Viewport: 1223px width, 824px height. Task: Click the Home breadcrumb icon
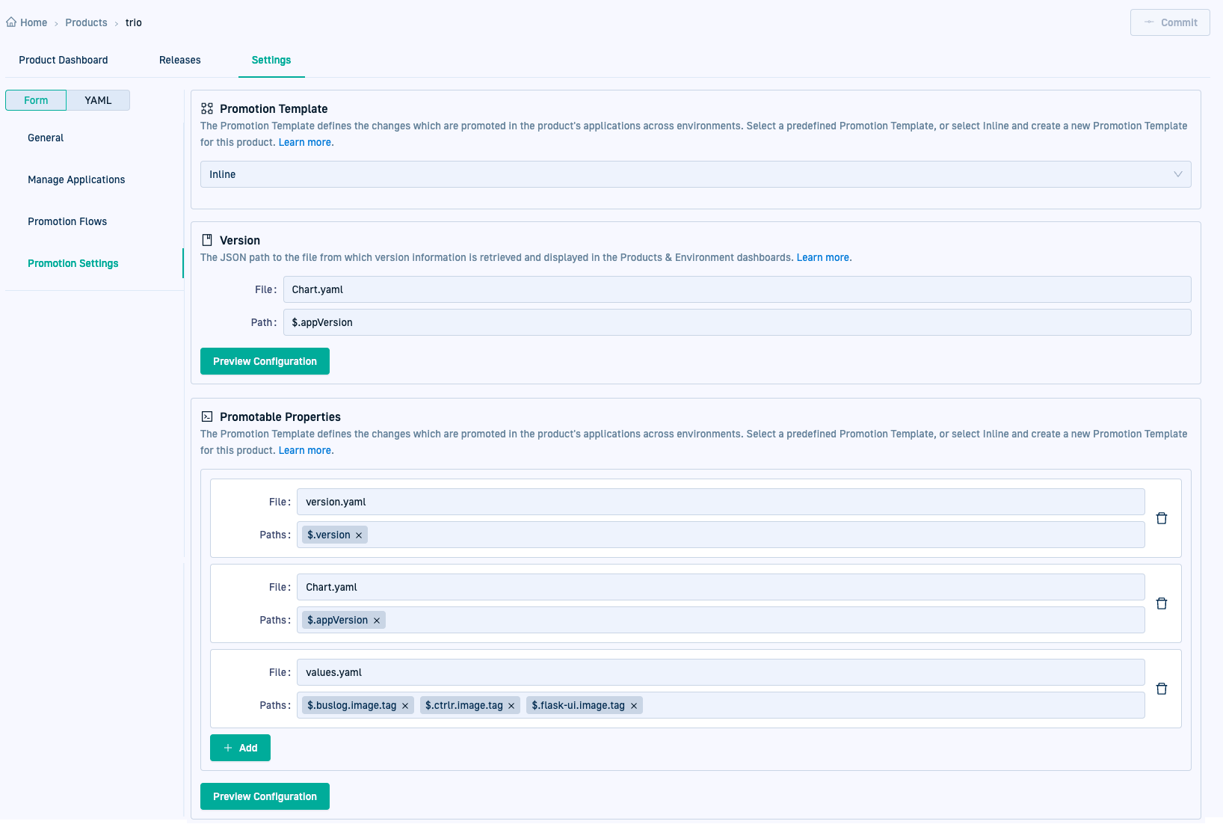click(11, 22)
